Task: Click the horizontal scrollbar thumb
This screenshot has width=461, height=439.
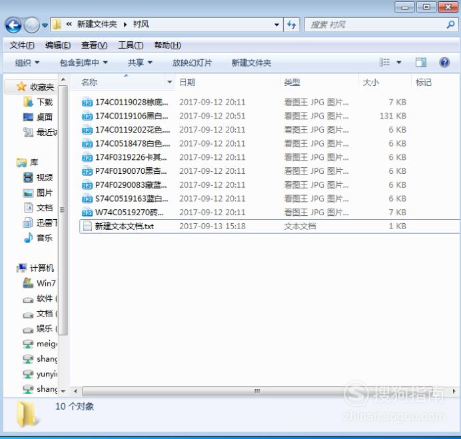Action: coord(257,391)
